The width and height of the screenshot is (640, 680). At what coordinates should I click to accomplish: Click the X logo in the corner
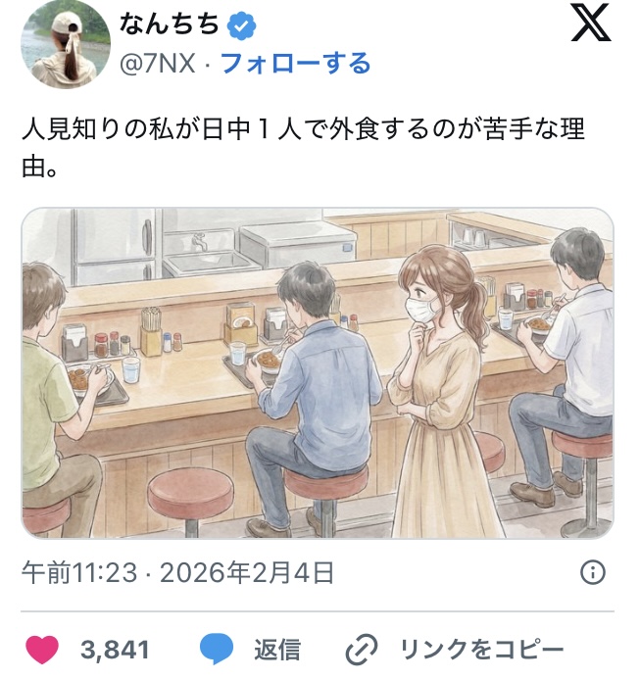(591, 23)
